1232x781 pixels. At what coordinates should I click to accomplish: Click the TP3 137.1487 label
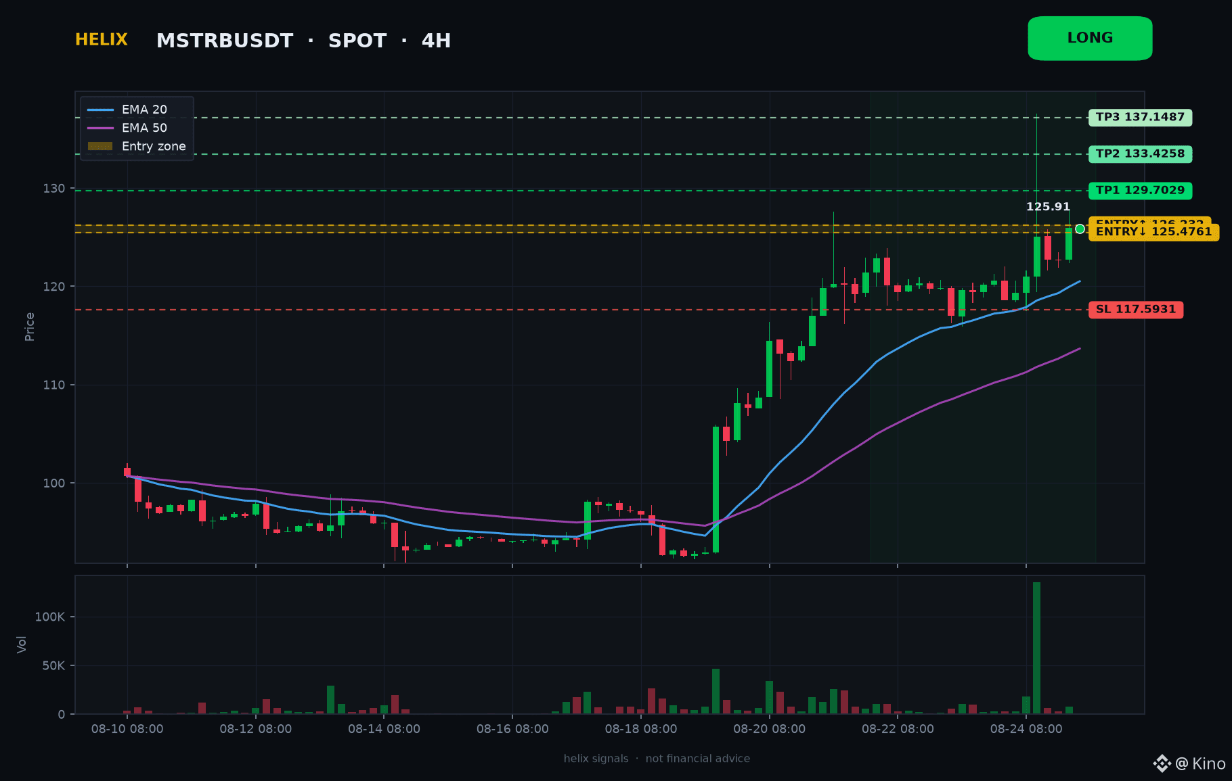(1140, 118)
